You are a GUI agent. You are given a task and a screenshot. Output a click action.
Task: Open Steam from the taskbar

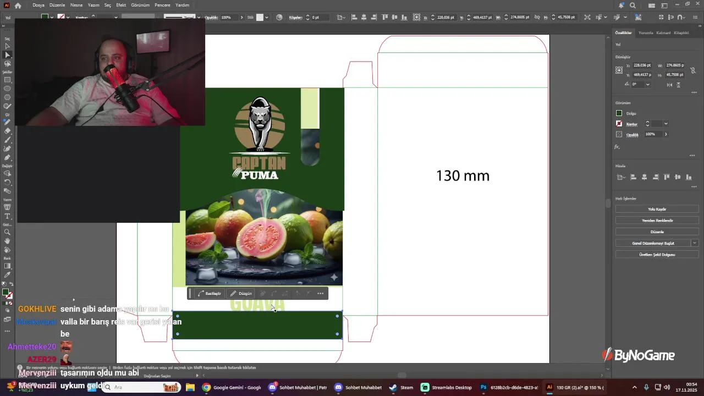click(401, 387)
